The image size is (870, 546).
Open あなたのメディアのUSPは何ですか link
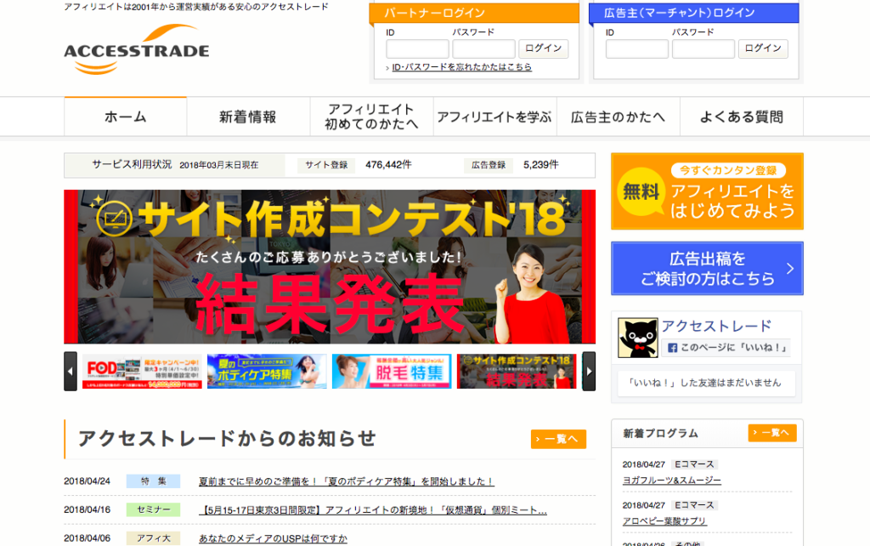(x=273, y=539)
